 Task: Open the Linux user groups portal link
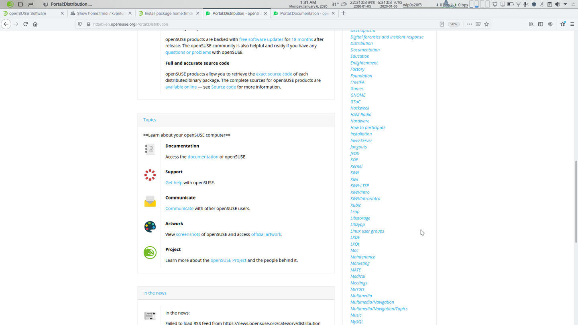(367, 231)
